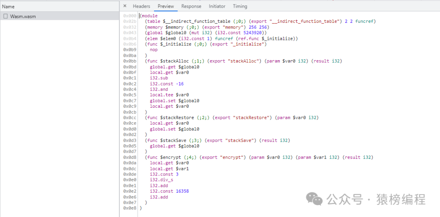Screen dimensions: 440x217
Task: Close the request details panel
Action: tap(125, 6)
